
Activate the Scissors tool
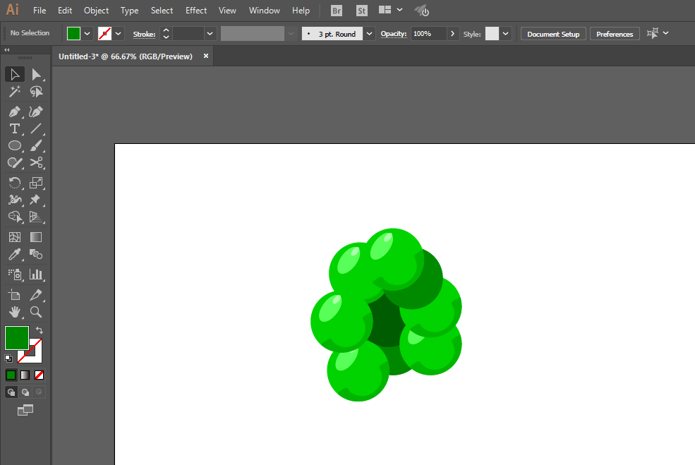[36, 163]
